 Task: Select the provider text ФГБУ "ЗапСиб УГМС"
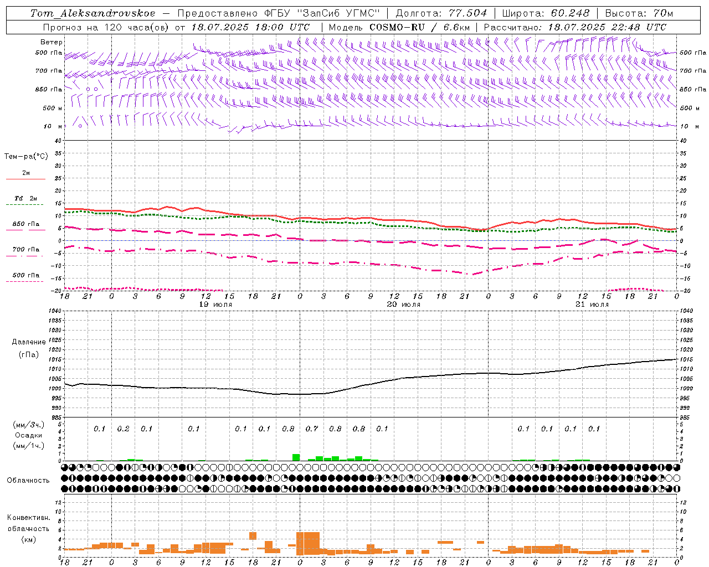pos(321,13)
